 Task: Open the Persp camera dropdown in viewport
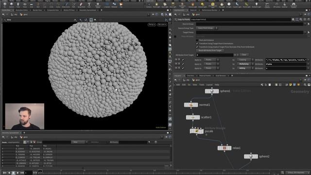tap(152, 25)
